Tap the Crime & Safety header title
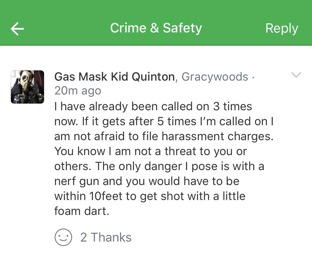Screen dimensions: 312x259 point(156,28)
